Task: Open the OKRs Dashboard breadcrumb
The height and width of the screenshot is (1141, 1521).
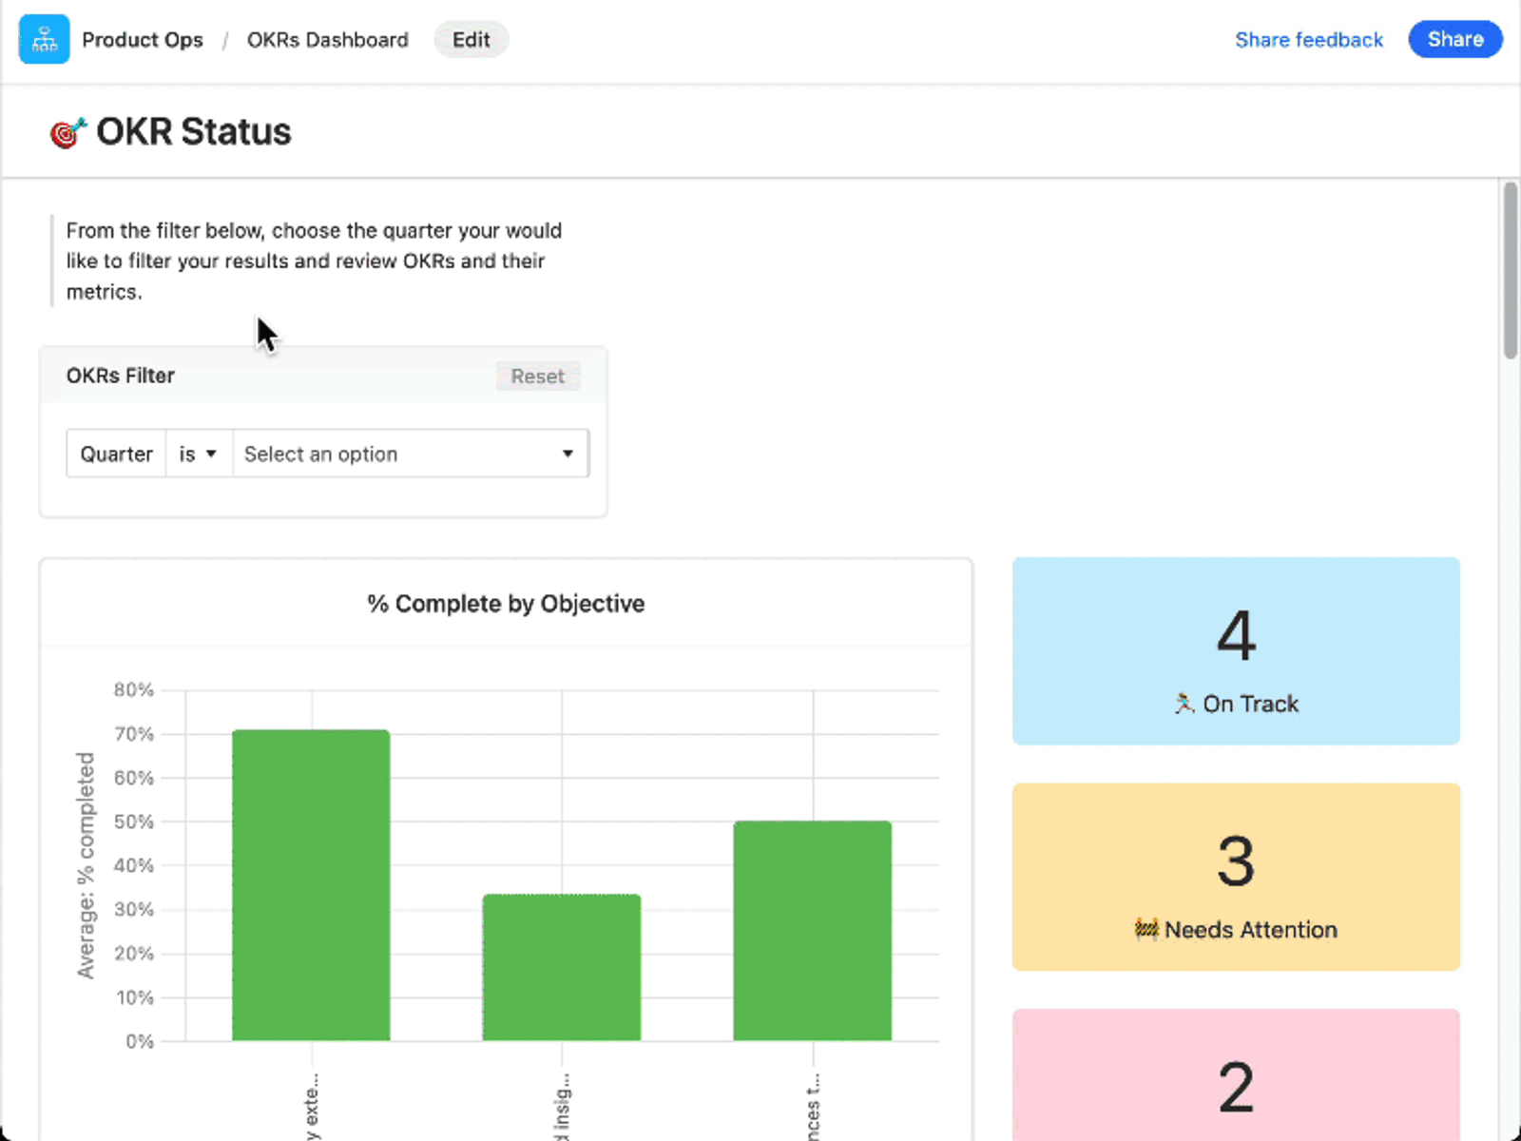Action: coord(328,40)
